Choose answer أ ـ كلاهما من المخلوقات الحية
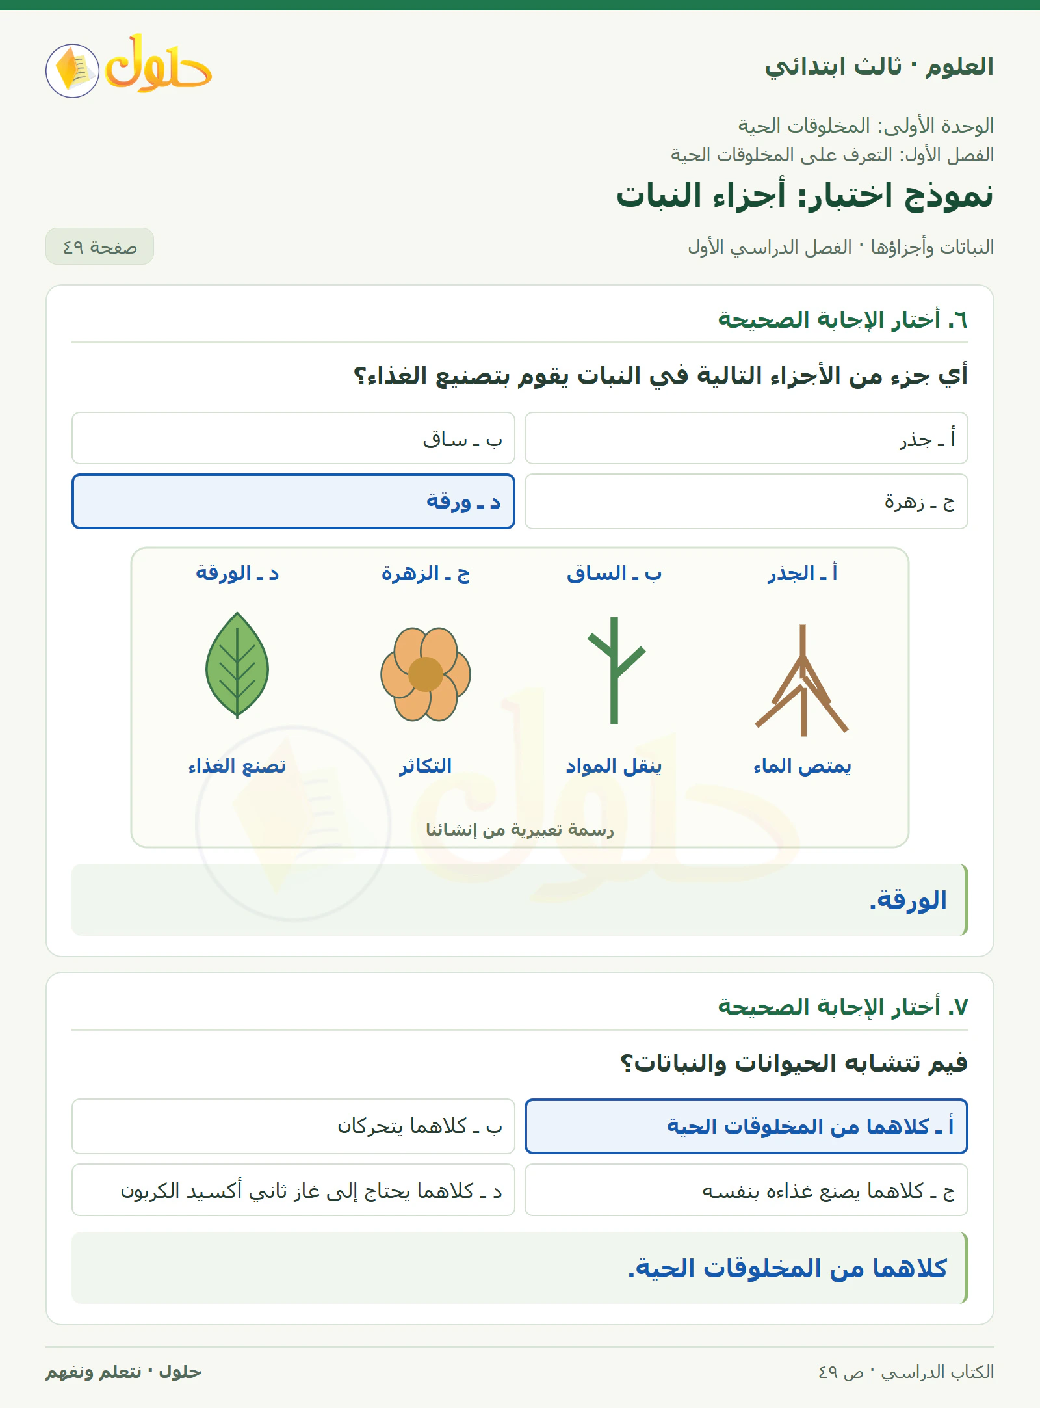Image resolution: width=1040 pixels, height=1408 pixels. point(746,1126)
